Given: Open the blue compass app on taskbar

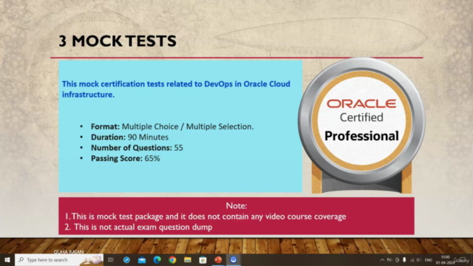Looking at the screenshot, I should (126, 259).
